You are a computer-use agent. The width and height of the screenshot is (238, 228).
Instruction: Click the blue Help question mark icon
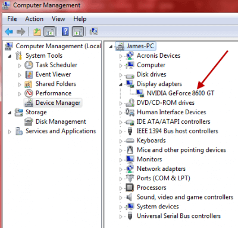(x=65, y=32)
